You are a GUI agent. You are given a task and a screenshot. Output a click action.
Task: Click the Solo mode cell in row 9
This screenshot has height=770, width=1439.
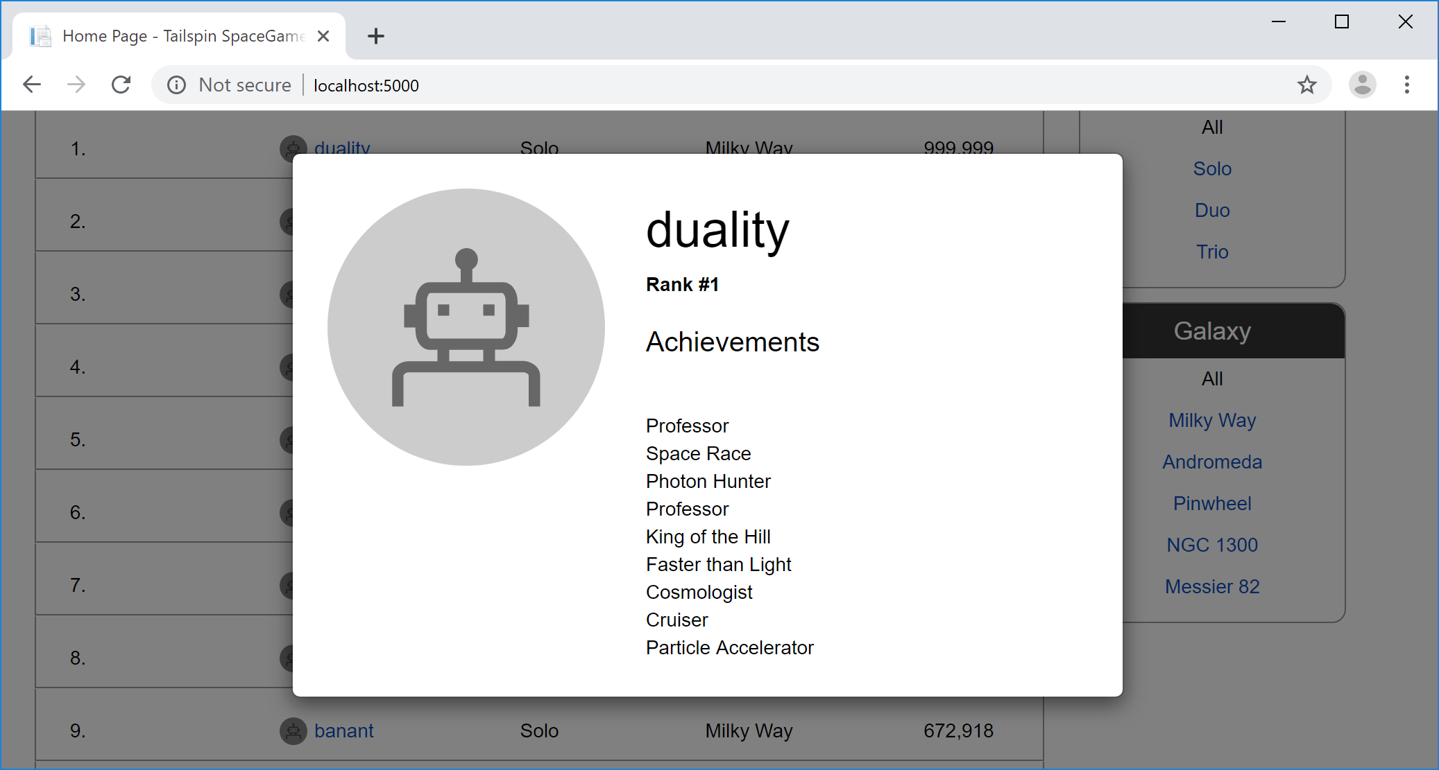[539, 731]
